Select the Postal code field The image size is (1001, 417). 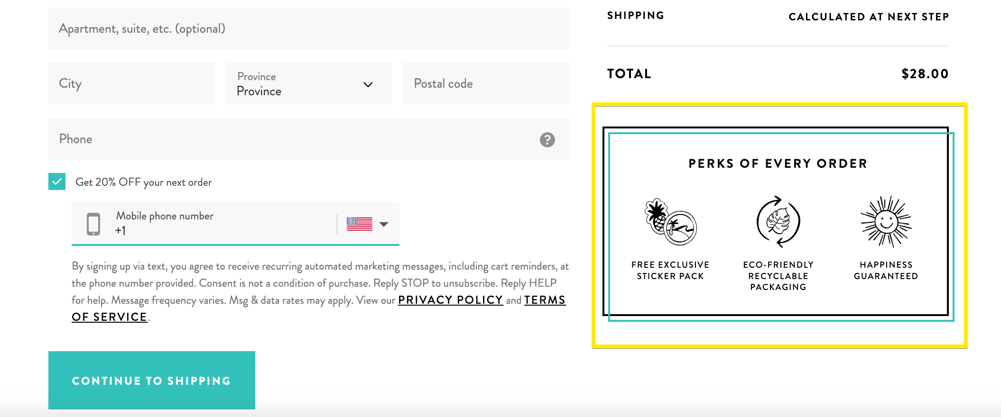click(x=486, y=84)
